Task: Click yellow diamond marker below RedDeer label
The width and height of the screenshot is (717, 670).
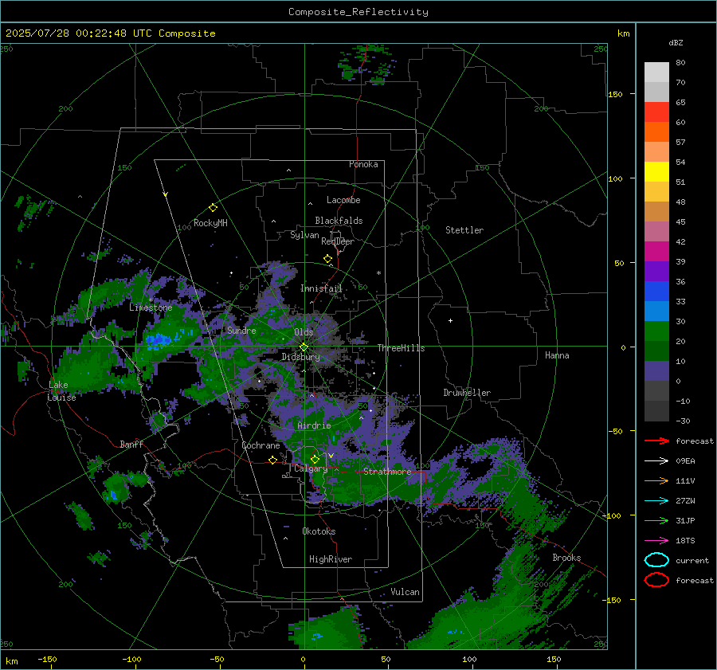Action: 327,259
